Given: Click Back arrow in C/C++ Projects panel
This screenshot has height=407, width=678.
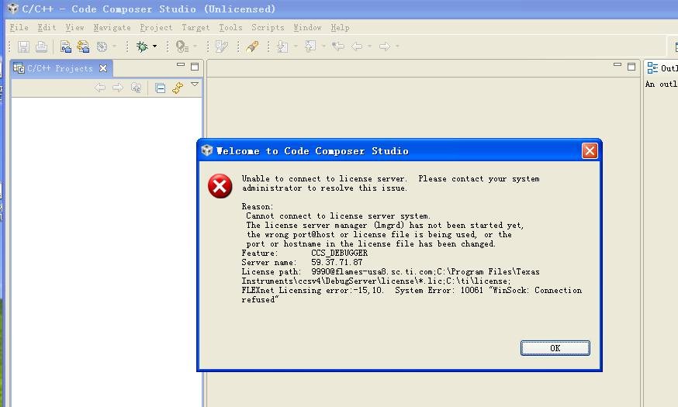Looking at the screenshot, I should point(100,88).
